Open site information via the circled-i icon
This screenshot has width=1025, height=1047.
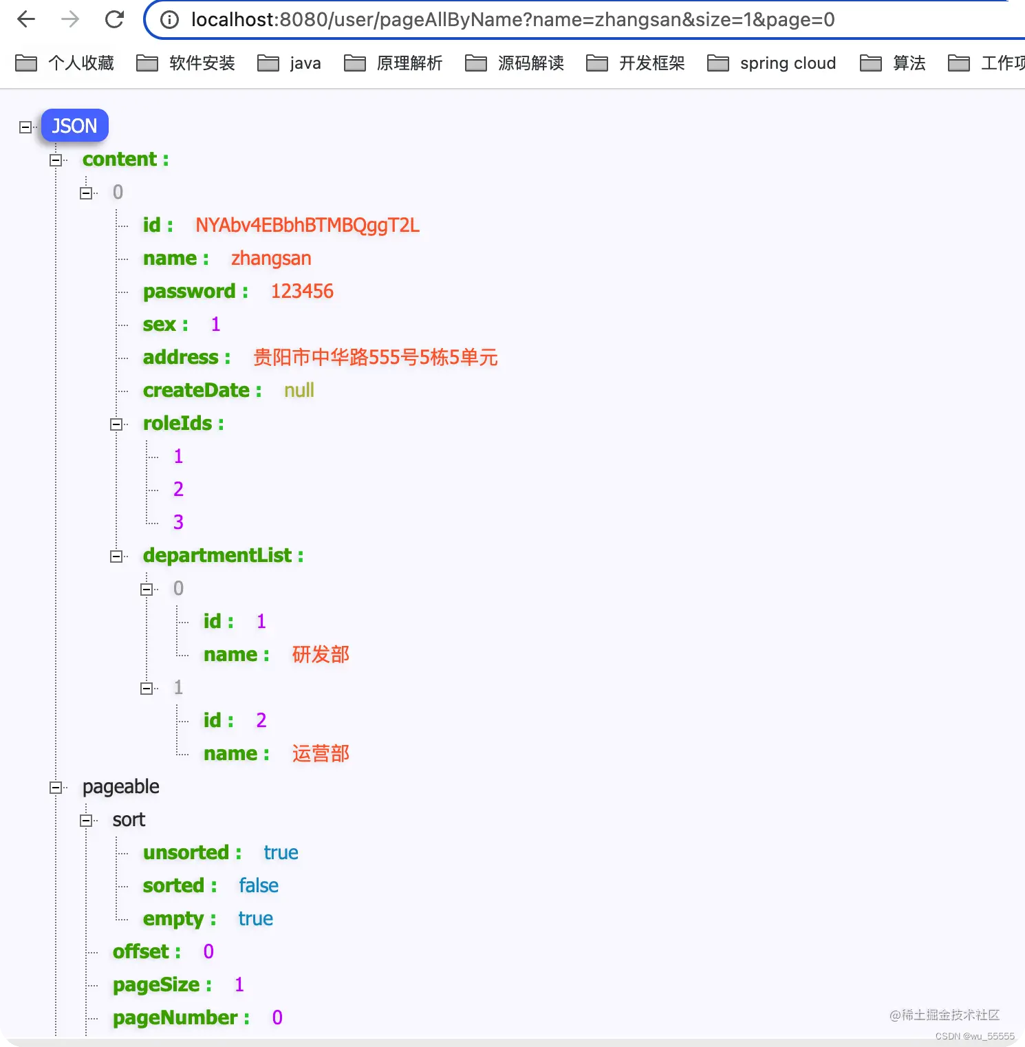coord(167,19)
